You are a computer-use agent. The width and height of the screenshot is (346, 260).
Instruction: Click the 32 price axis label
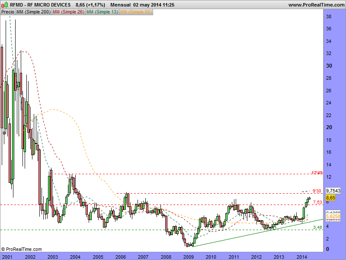(329, 53)
